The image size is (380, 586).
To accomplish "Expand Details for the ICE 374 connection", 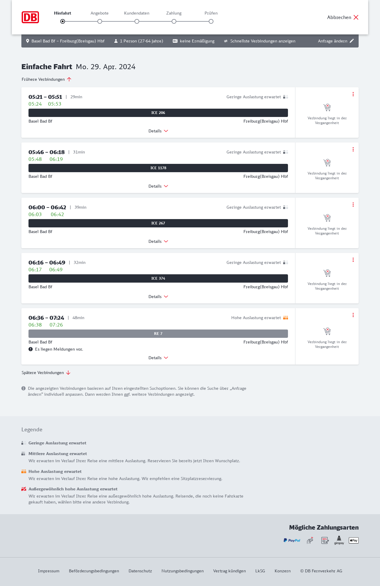I will point(158,297).
